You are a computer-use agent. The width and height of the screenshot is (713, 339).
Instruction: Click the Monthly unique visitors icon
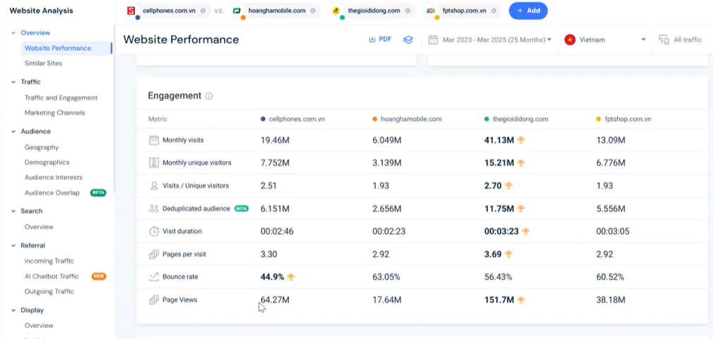[154, 162]
